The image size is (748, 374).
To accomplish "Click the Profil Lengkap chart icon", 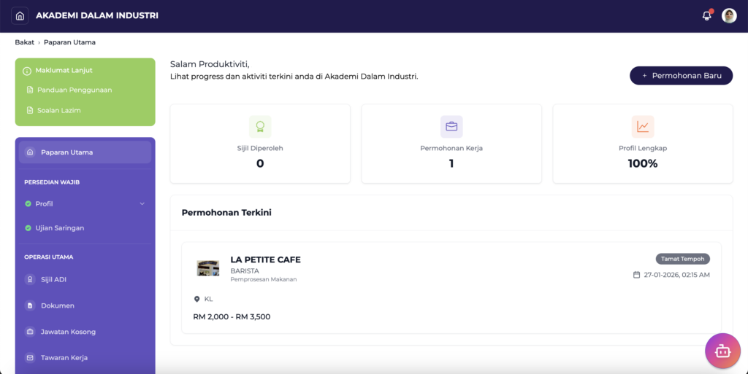I will pyautogui.click(x=643, y=127).
